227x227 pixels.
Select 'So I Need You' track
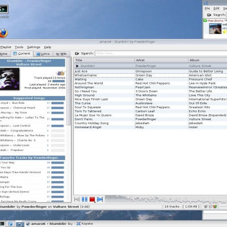point(150,91)
